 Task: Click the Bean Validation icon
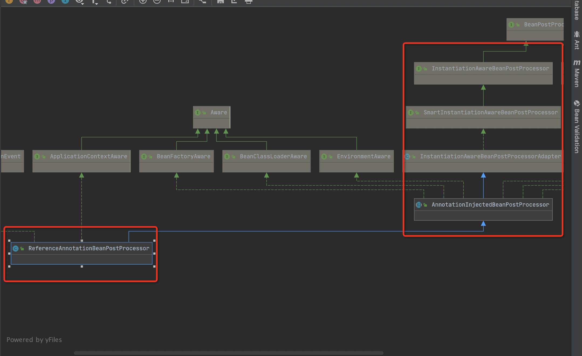tap(577, 103)
